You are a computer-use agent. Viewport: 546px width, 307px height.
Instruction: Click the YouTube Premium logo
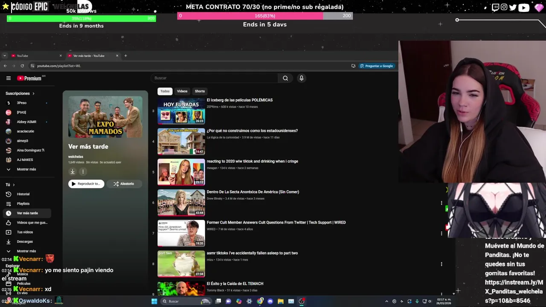(x=30, y=78)
